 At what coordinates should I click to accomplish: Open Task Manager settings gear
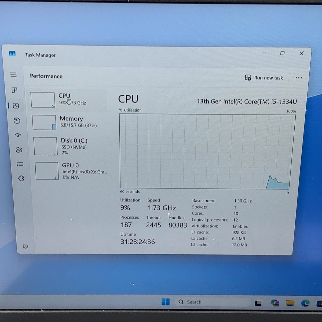pos(25,246)
